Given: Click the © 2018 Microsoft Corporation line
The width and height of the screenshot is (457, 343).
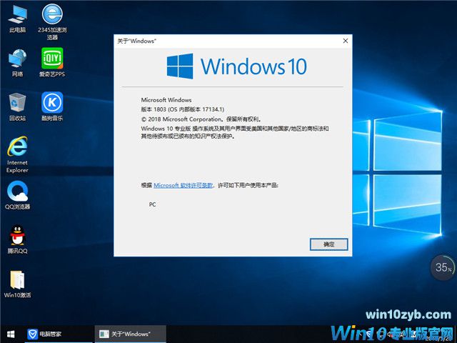Looking at the screenshot, I should pos(201,119).
